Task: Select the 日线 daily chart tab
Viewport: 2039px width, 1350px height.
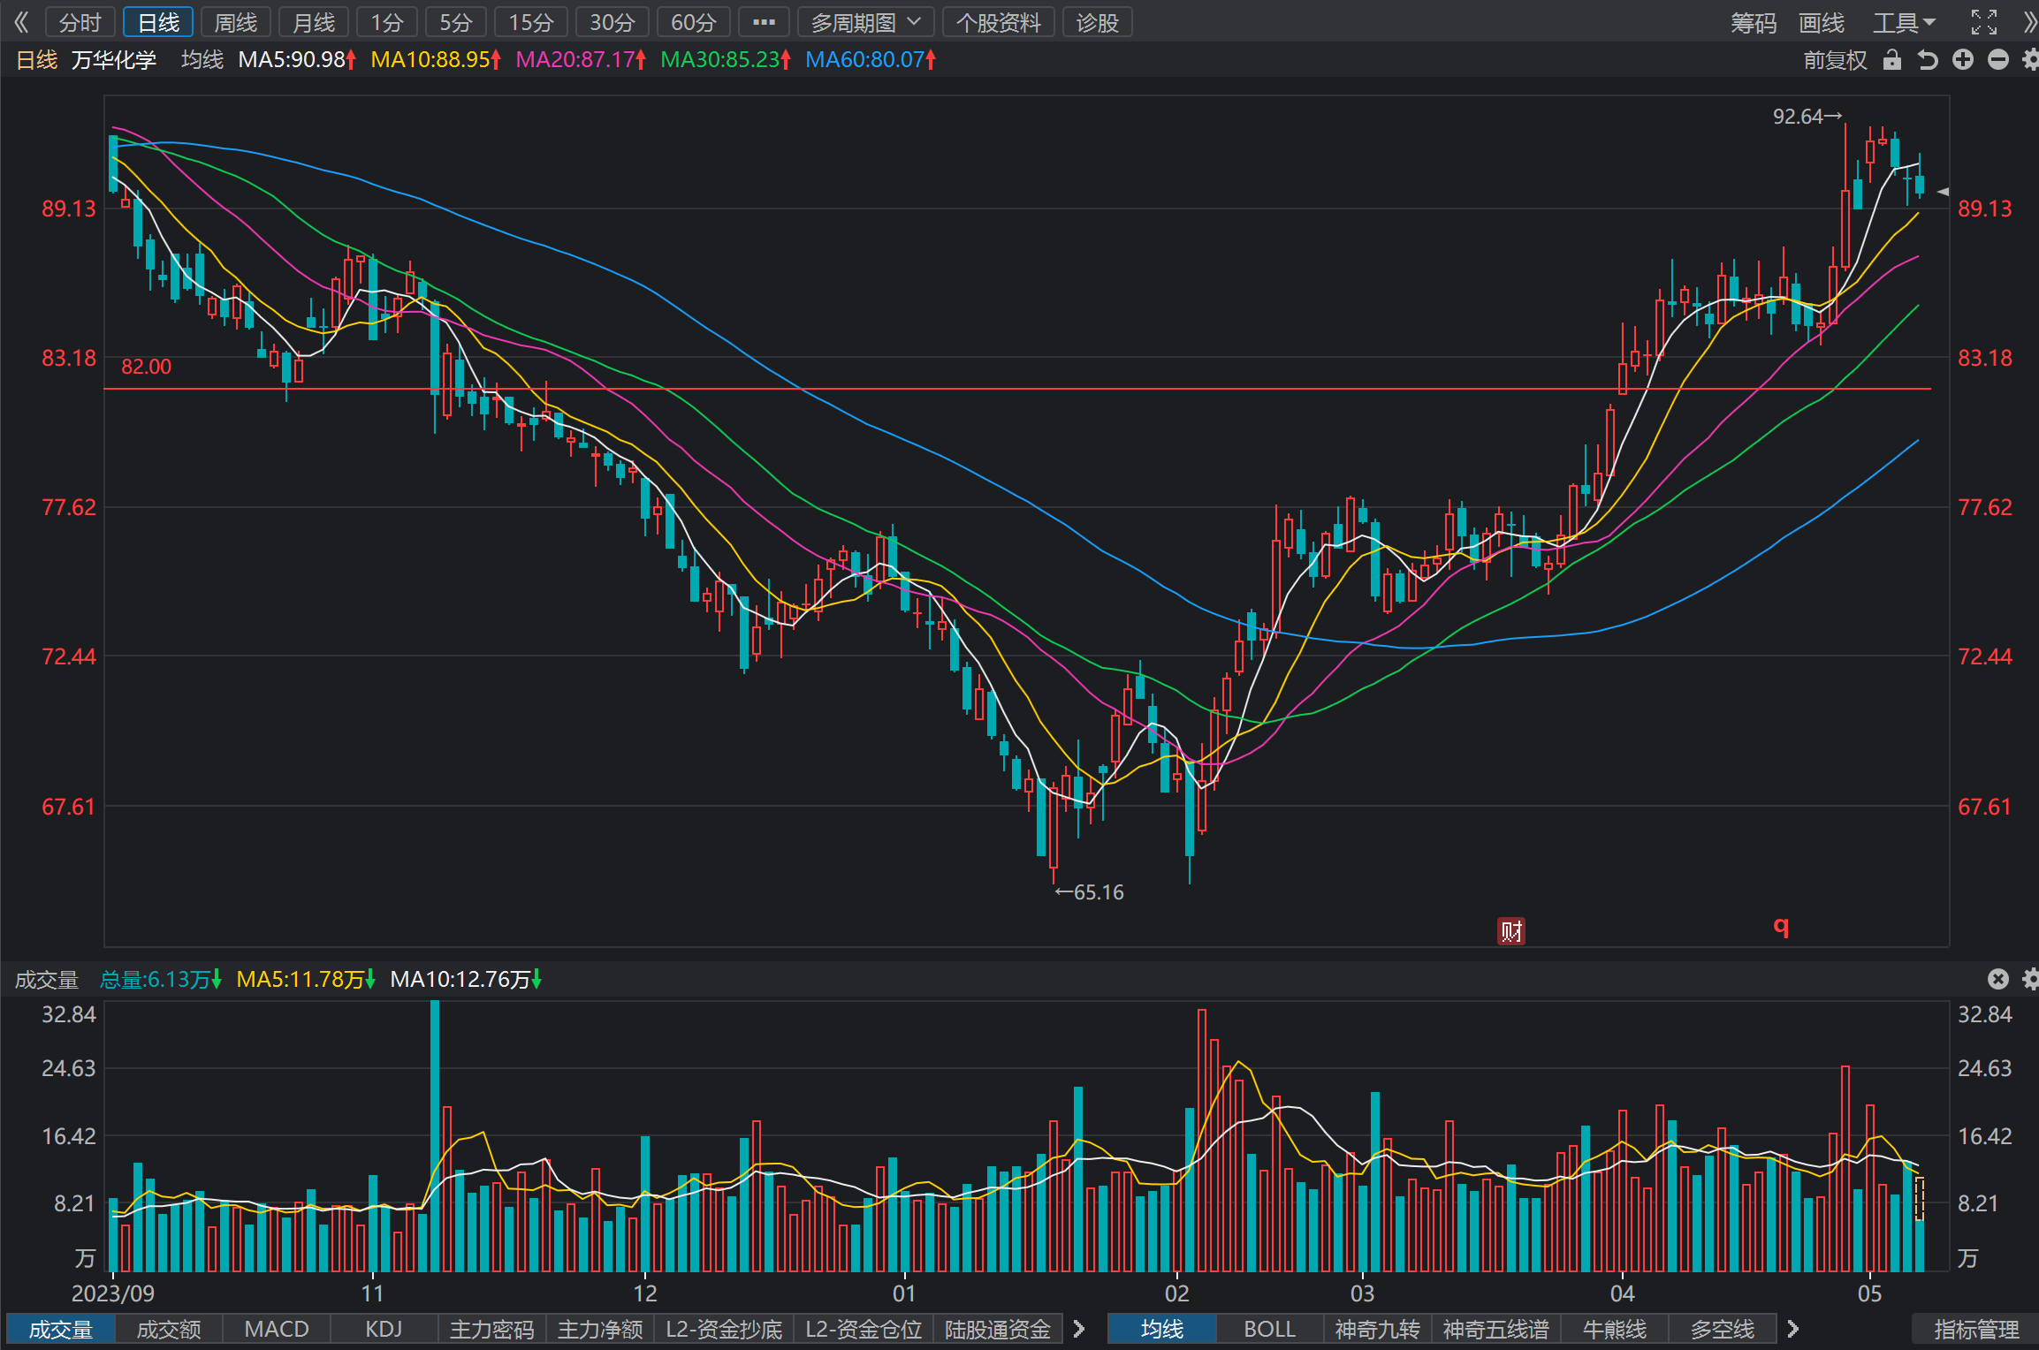Action: [158, 22]
